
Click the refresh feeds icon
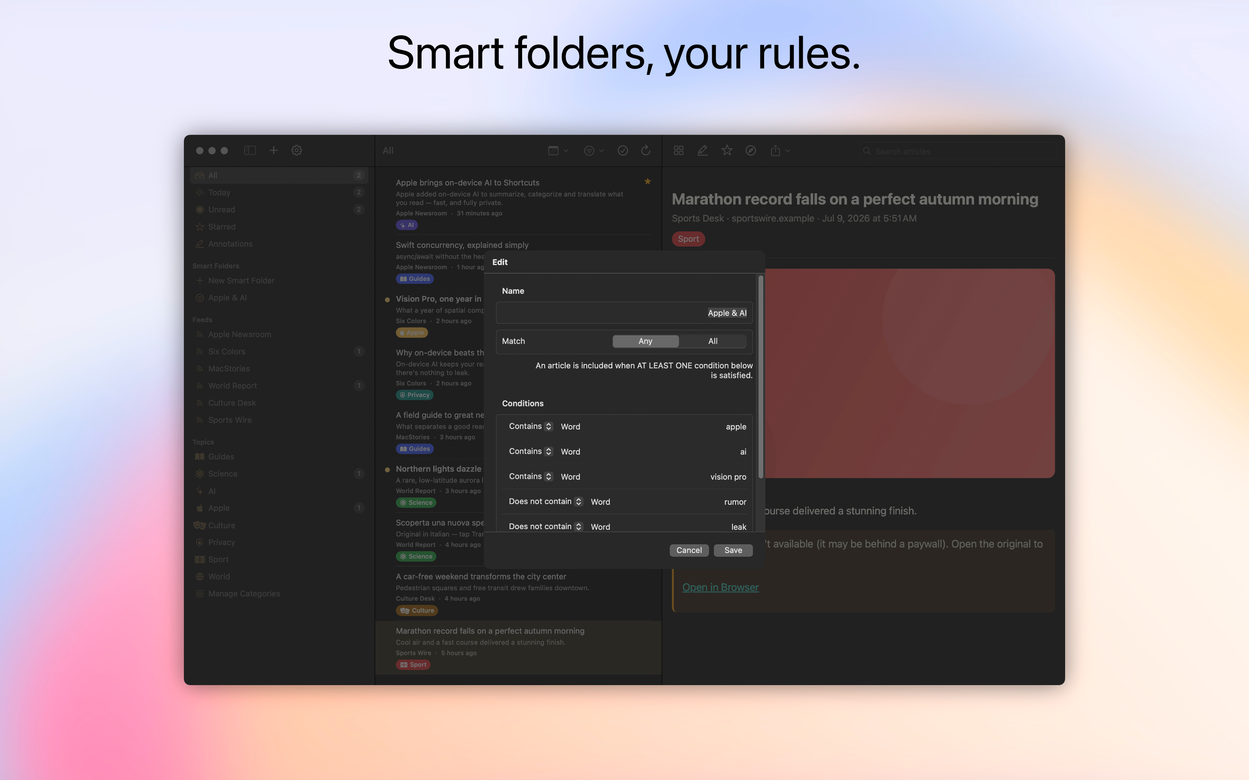646,151
